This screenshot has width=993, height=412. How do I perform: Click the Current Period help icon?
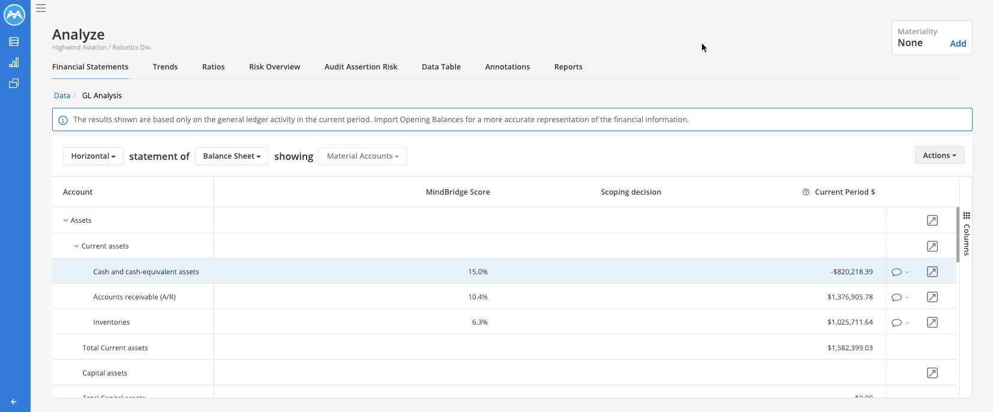(x=806, y=192)
